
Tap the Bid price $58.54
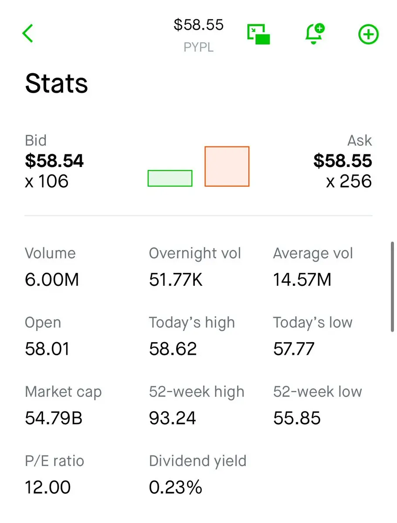point(54,161)
